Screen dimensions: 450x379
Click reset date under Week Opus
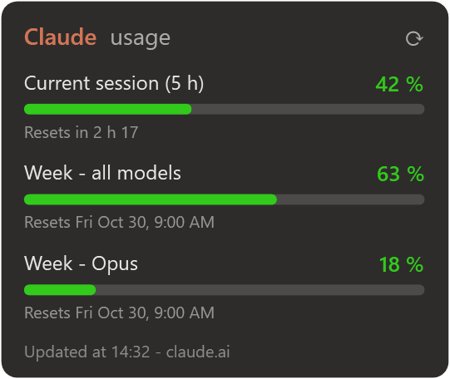point(120,313)
